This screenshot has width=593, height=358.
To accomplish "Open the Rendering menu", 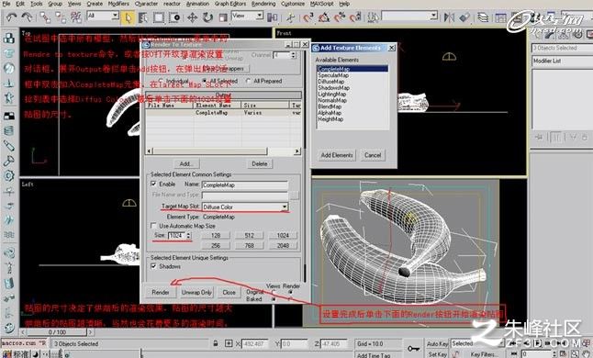I will click(263, 4).
